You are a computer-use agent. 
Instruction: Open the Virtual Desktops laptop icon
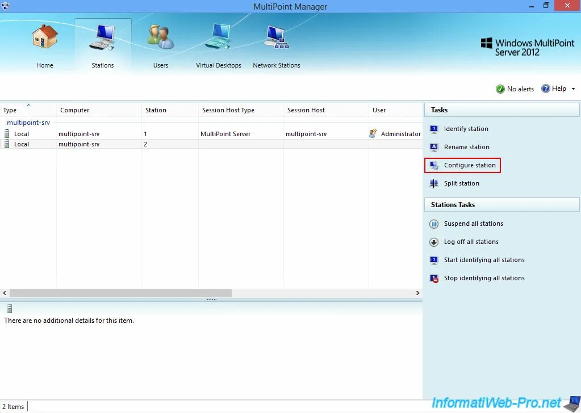(218, 36)
